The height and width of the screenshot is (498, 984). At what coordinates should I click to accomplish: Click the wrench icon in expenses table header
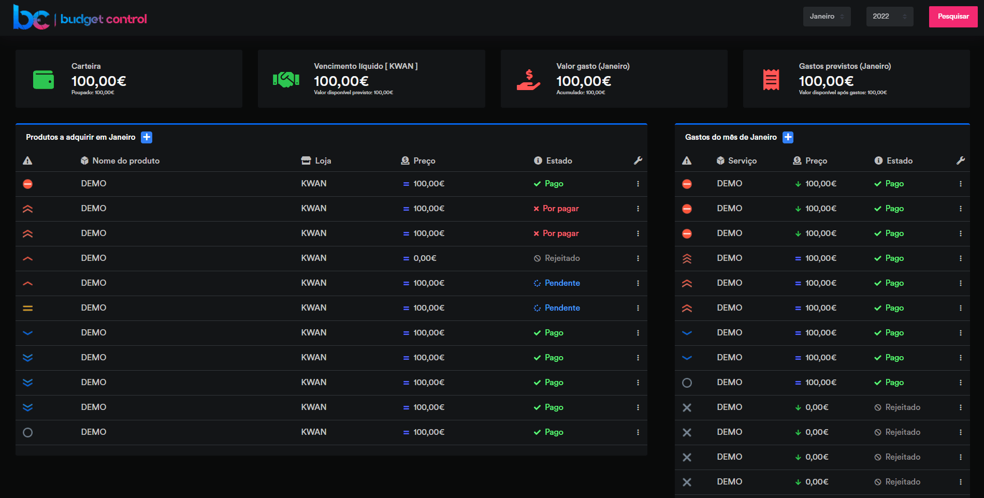tap(960, 161)
